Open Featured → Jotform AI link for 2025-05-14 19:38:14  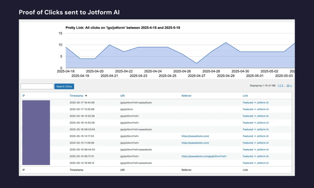point(255,163)
